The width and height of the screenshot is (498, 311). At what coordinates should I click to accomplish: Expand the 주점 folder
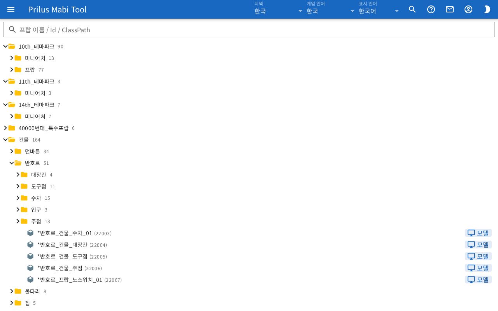(x=18, y=221)
